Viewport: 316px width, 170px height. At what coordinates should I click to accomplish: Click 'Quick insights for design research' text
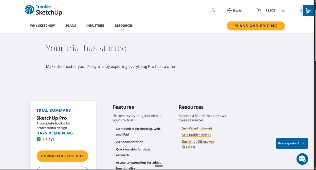click(134, 152)
